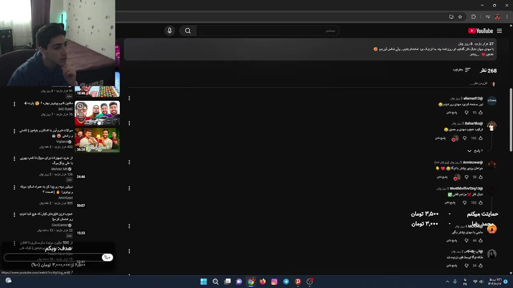Open the Vigiland 36:38 video thumbnail
This screenshot has height=288, width=513.
[97, 140]
